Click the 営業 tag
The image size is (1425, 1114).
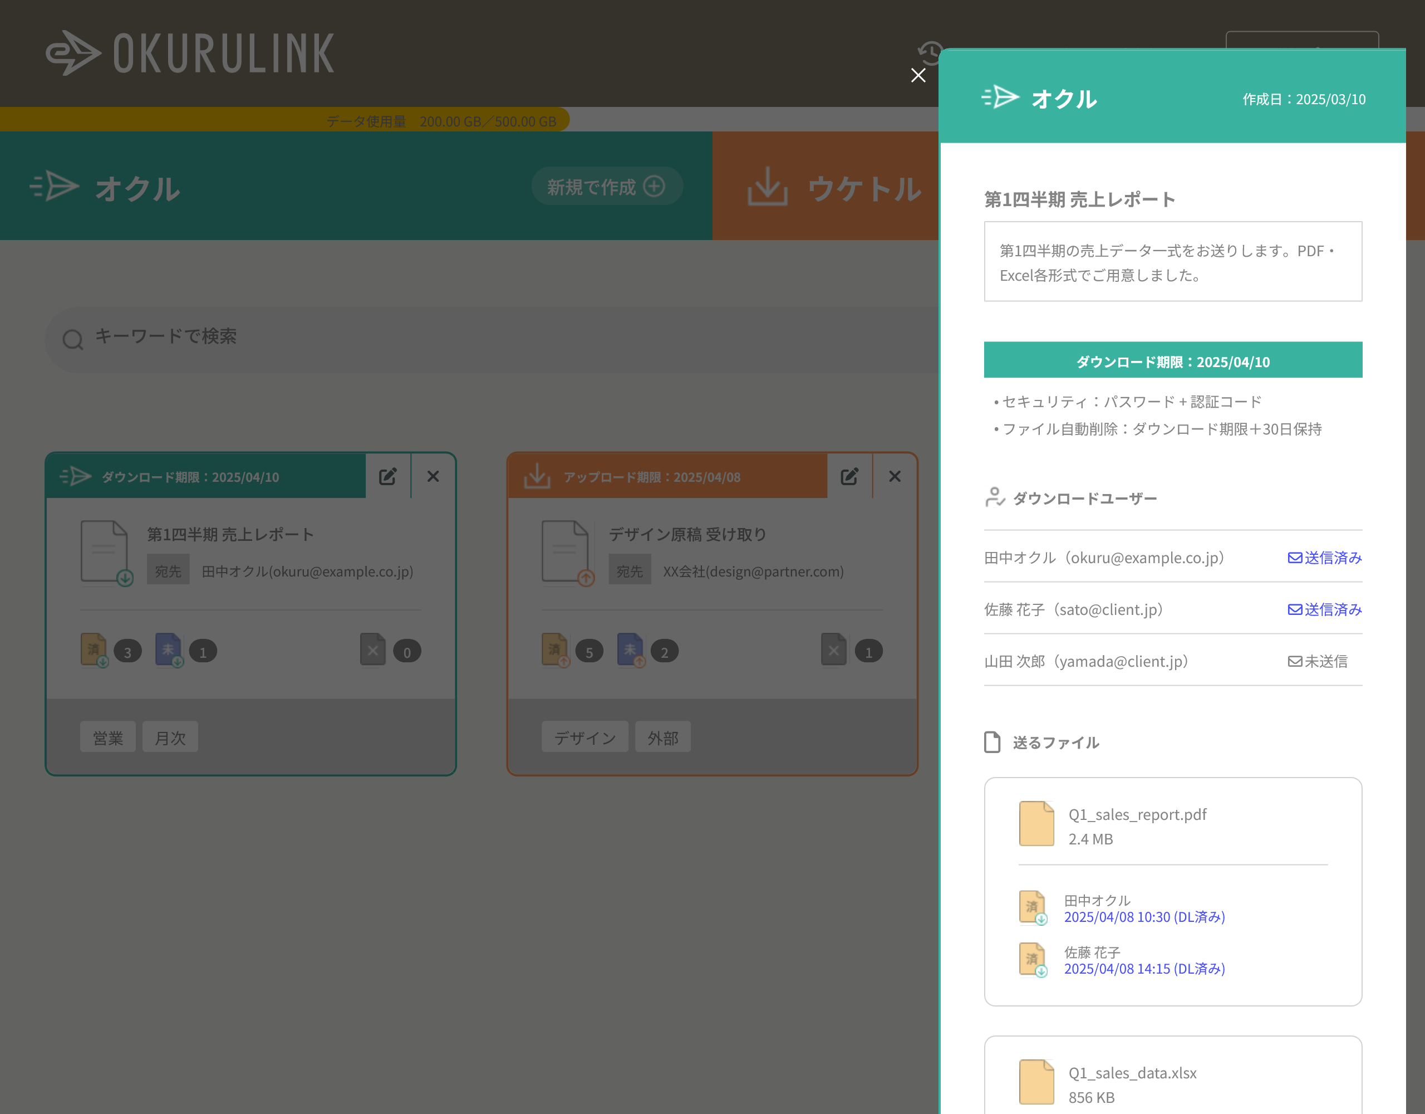click(107, 737)
